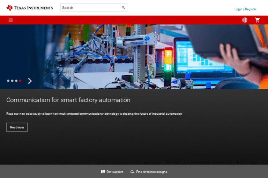Select the red active carousel dot

[x=20, y=81]
